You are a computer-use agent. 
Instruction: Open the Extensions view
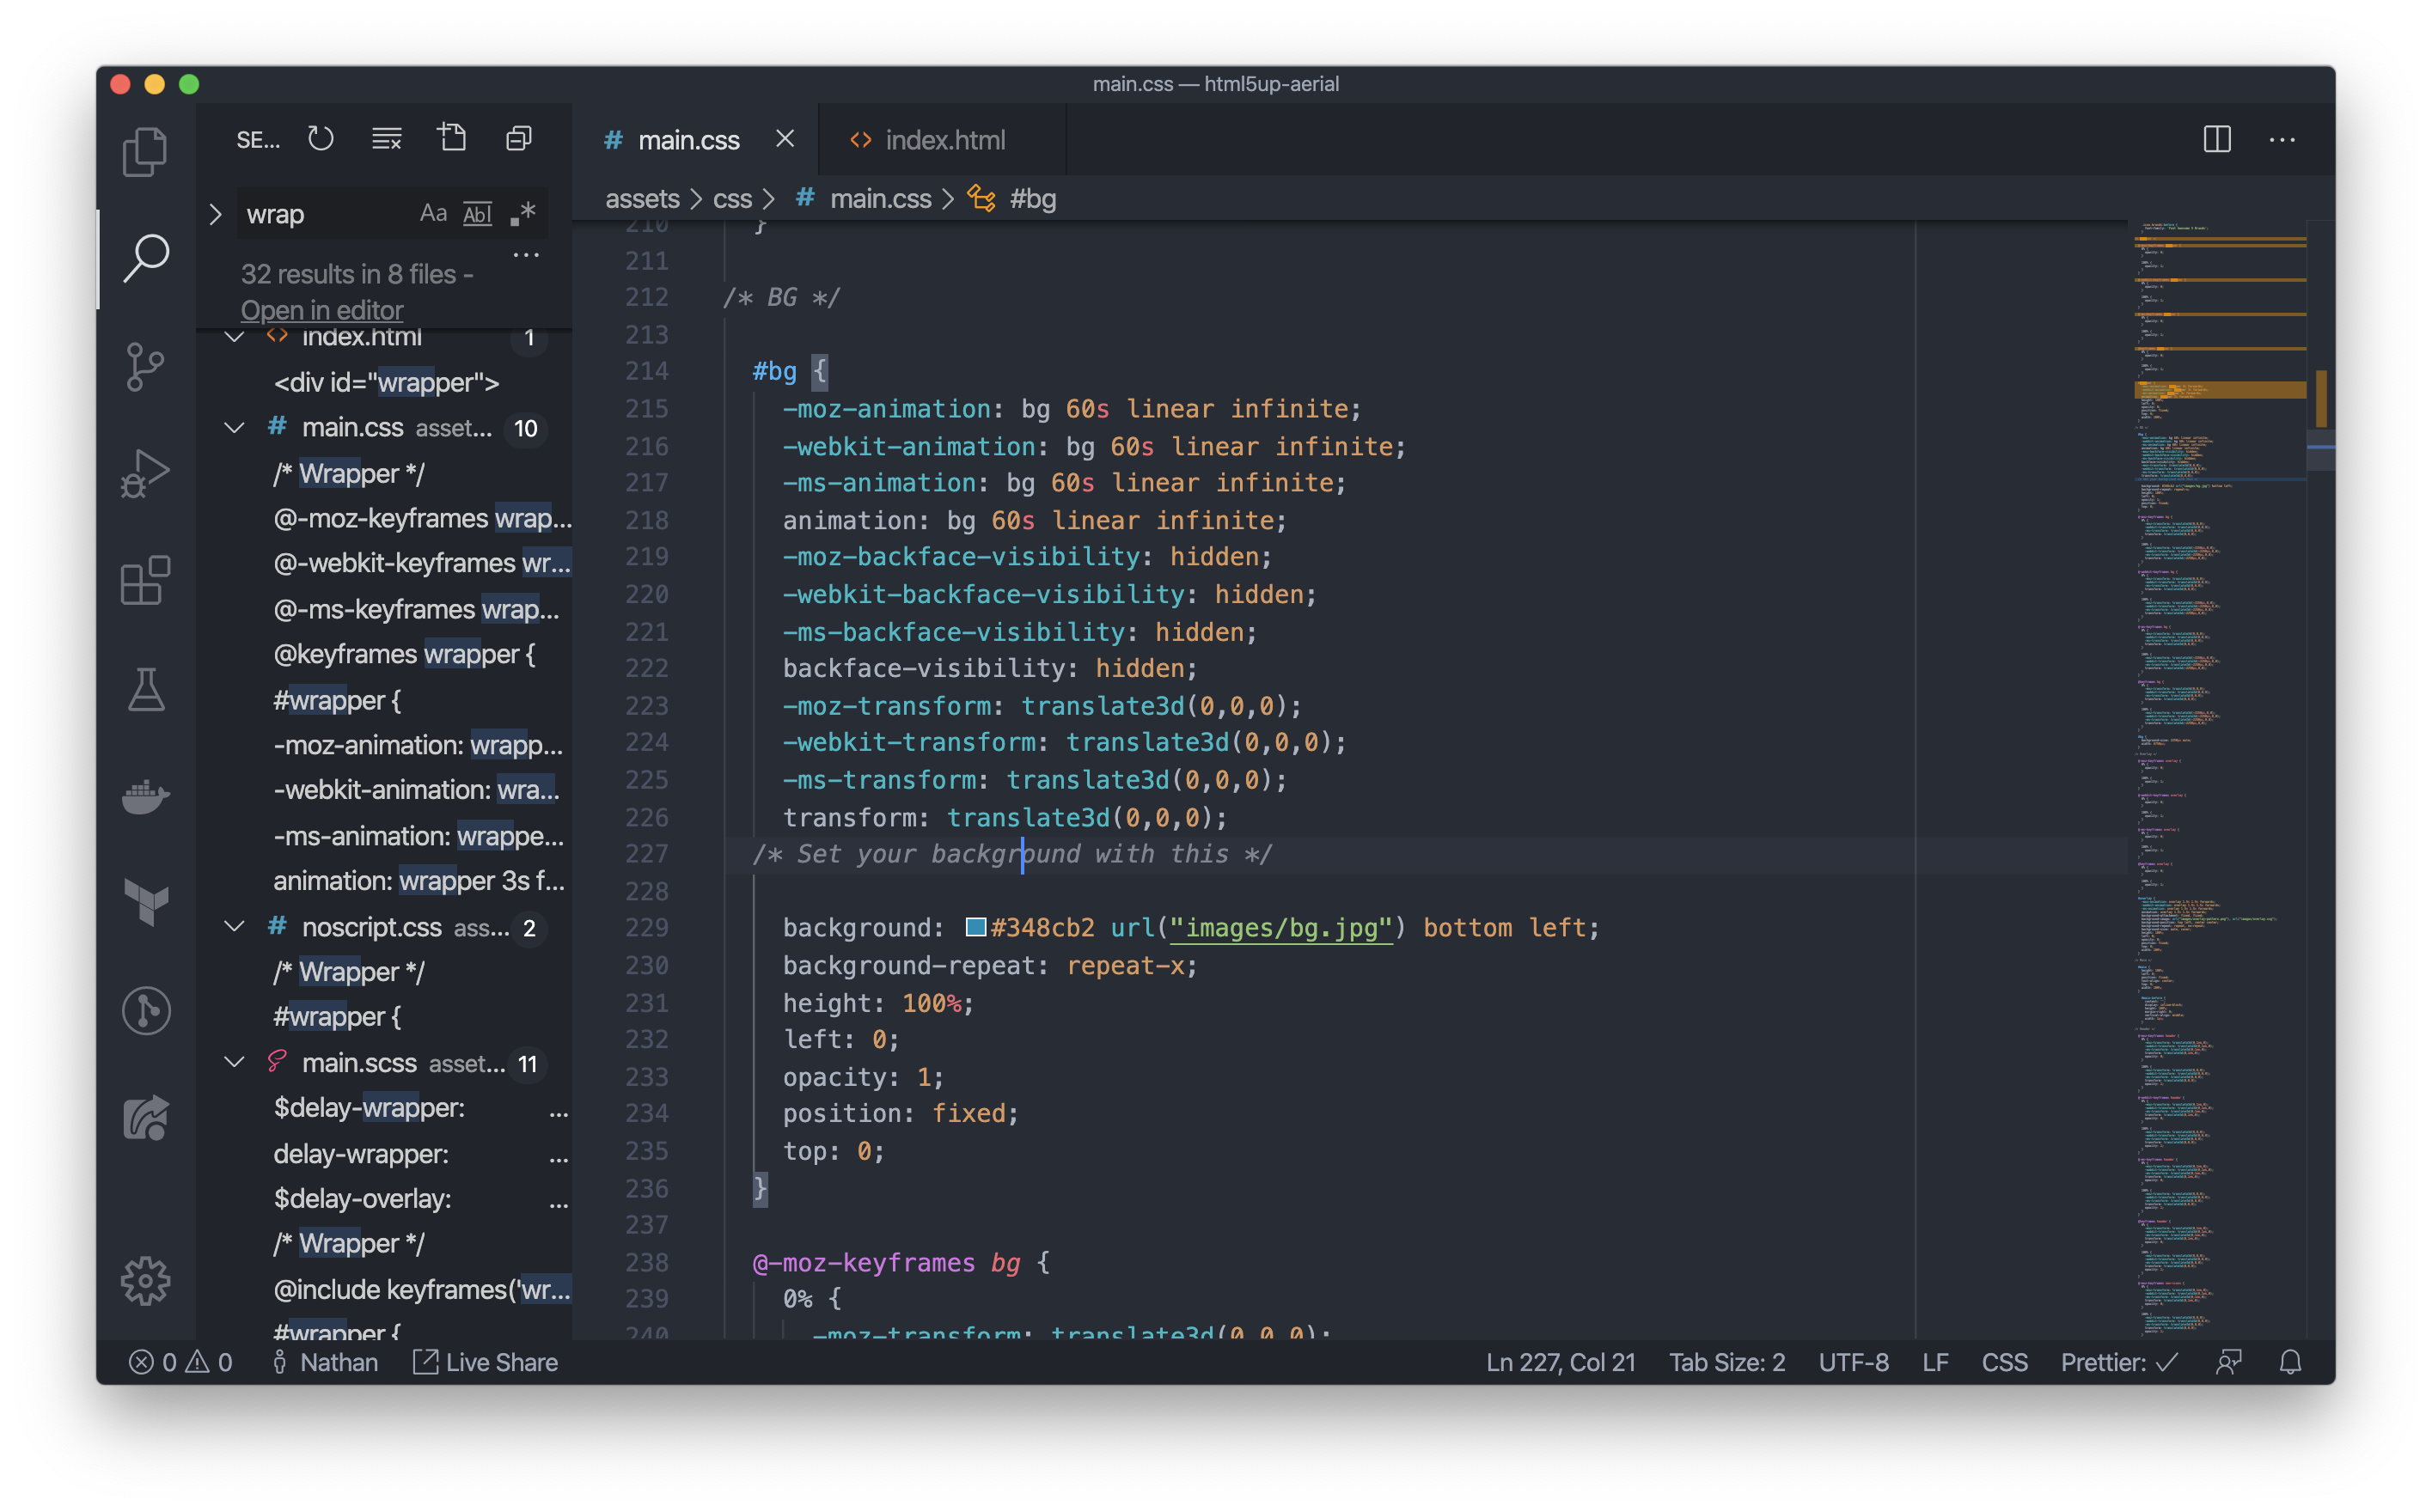(x=145, y=581)
